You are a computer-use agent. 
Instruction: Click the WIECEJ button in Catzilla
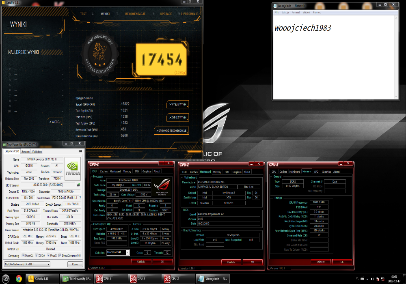(x=55, y=122)
